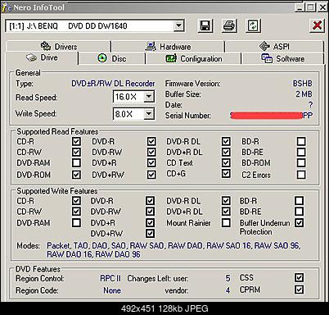Maximize the Nero InfoTool window
Image resolution: width=329 pixels, height=315 pixels.
coord(310,7)
